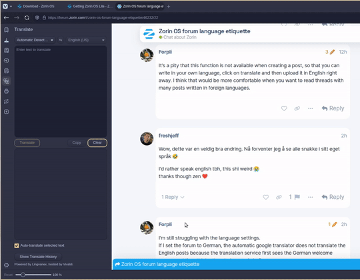Image resolution: width=360 pixels, height=280 pixels.
Task: Open the Sessions panel icon
Action: pos(7,101)
